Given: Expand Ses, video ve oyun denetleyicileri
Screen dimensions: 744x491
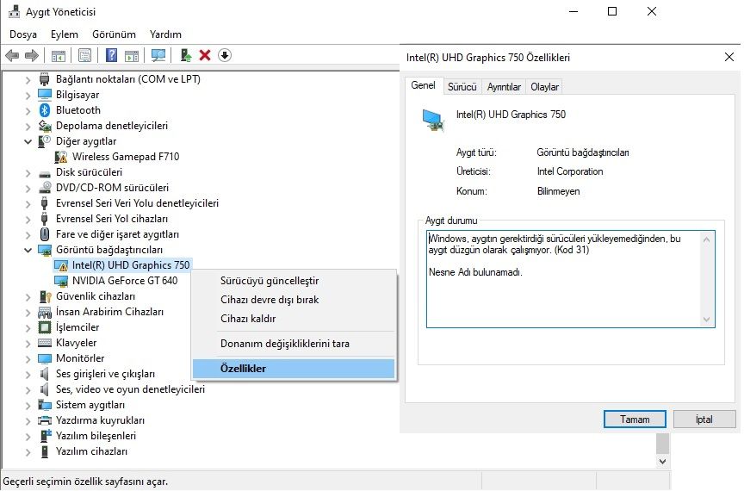Looking at the screenshot, I should point(28,390).
